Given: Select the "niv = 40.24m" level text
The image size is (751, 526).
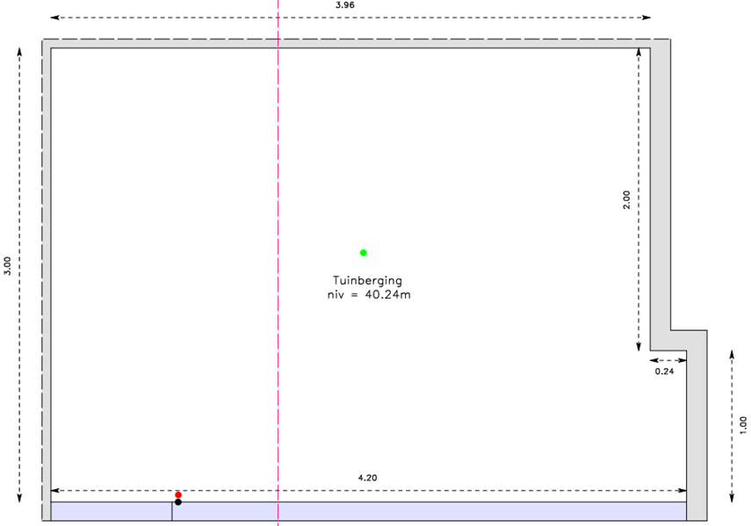Looking at the screenshot, I should coord(367,295).
